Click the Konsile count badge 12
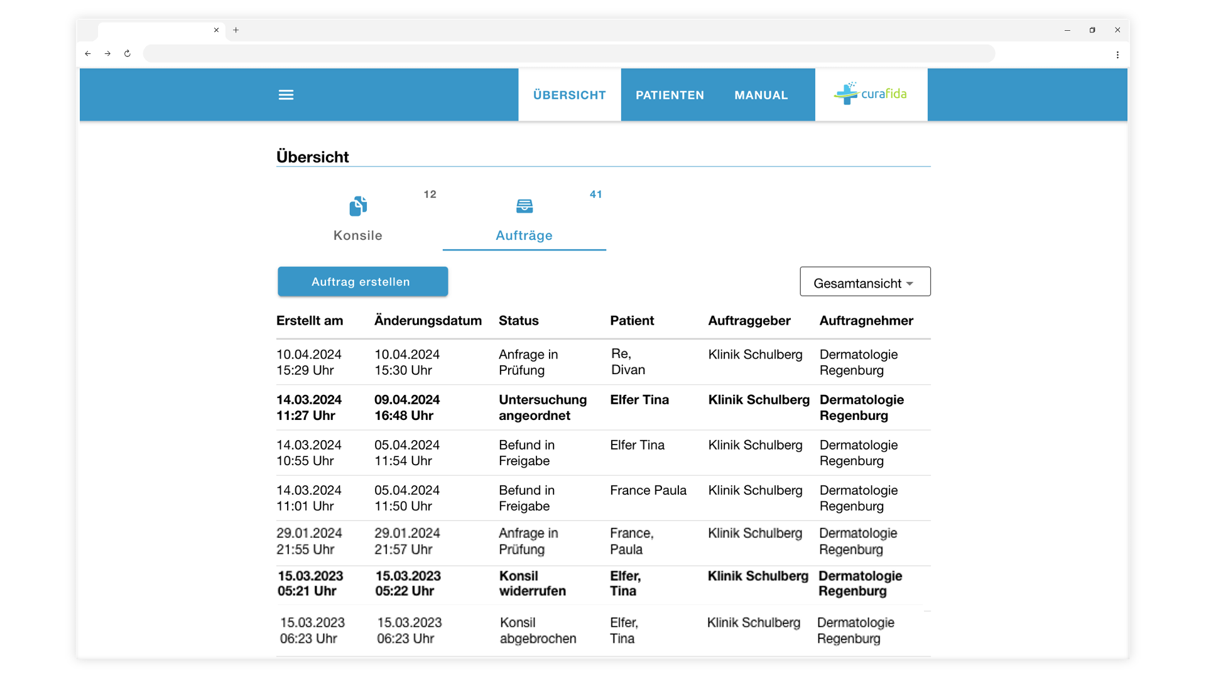Screen dimensions: 1206x678 click(x=430, y=195)
